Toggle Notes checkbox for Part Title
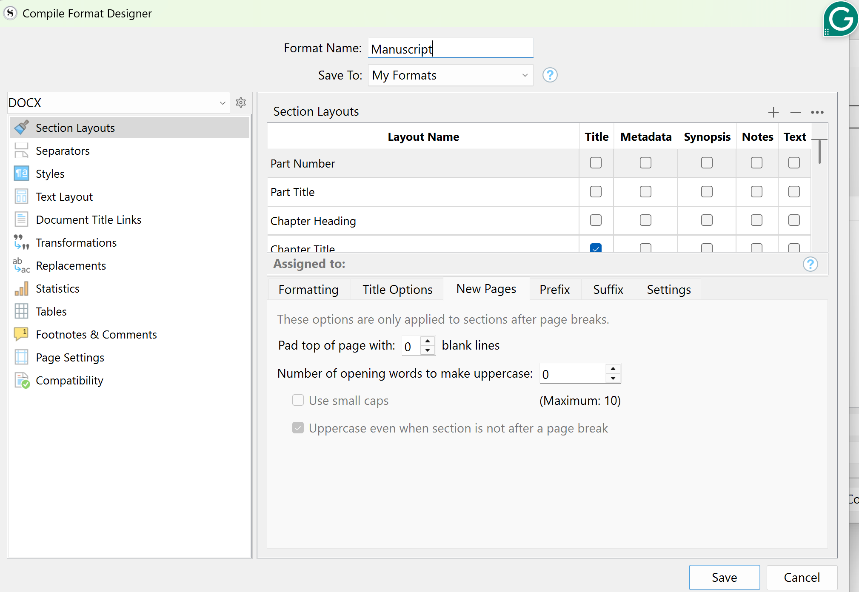Viewport: 859px width, 592px height. [756, 192]
